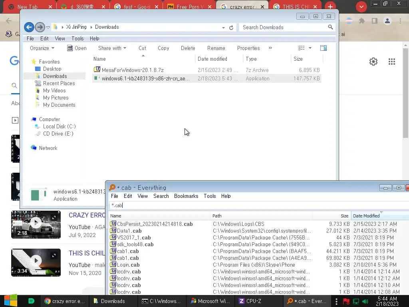Sort files by Date modified column
The height and width of the screenshot is (307, 409).
click(212, 59)
